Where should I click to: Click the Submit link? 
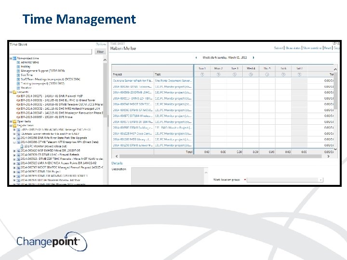278,48
